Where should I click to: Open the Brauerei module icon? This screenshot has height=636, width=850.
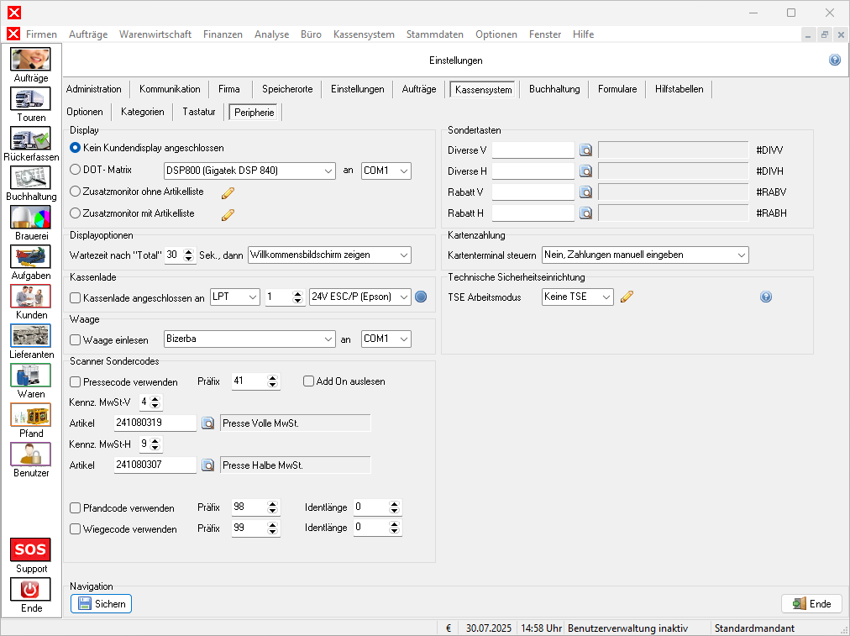pos(31,218)
